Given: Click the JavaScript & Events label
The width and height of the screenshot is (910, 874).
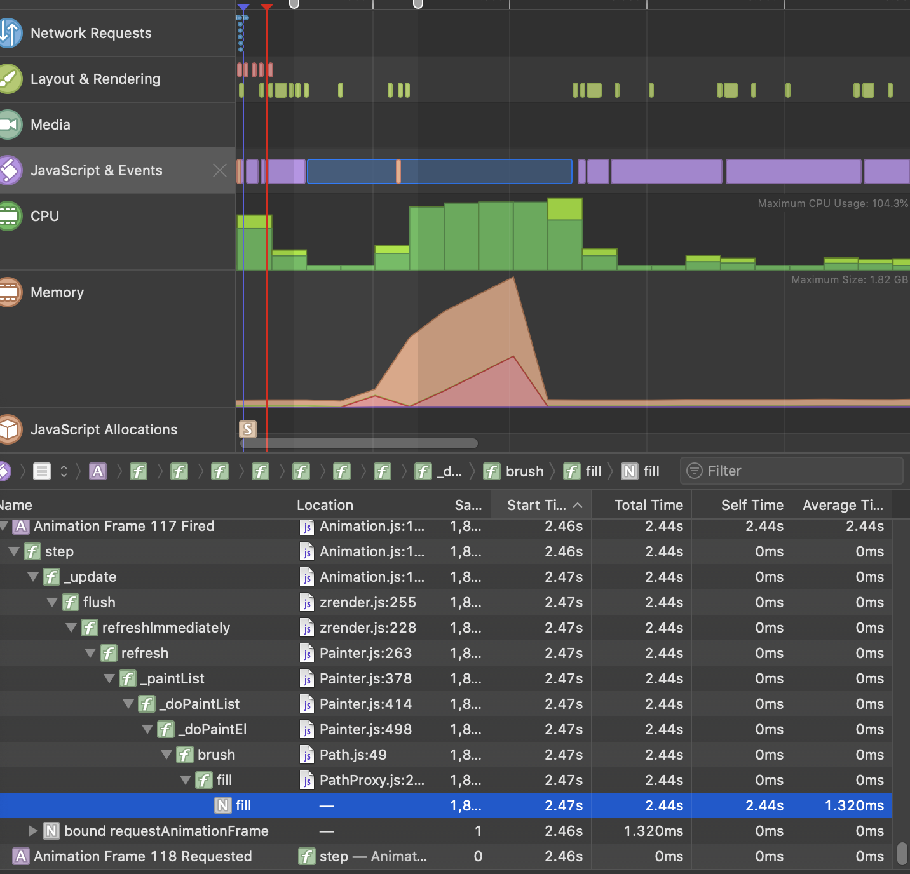Looking at the screenshot, I should click(97, 170).
